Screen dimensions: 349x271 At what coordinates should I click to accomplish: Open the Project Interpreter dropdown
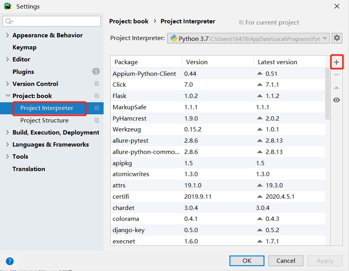tap(249, 38)
